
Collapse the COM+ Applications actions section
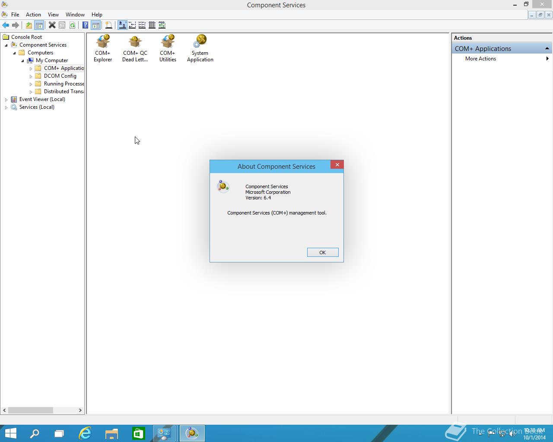[x=547, y=48]
